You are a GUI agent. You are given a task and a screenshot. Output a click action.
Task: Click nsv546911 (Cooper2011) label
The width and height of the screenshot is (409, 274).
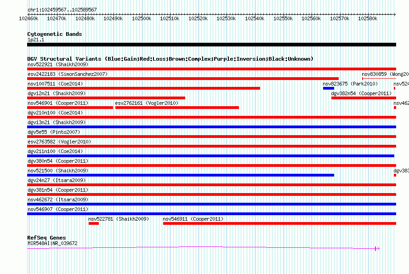[x=193, y=219]
